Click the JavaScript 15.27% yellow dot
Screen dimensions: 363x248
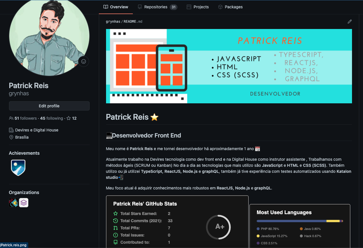[258, 236]
